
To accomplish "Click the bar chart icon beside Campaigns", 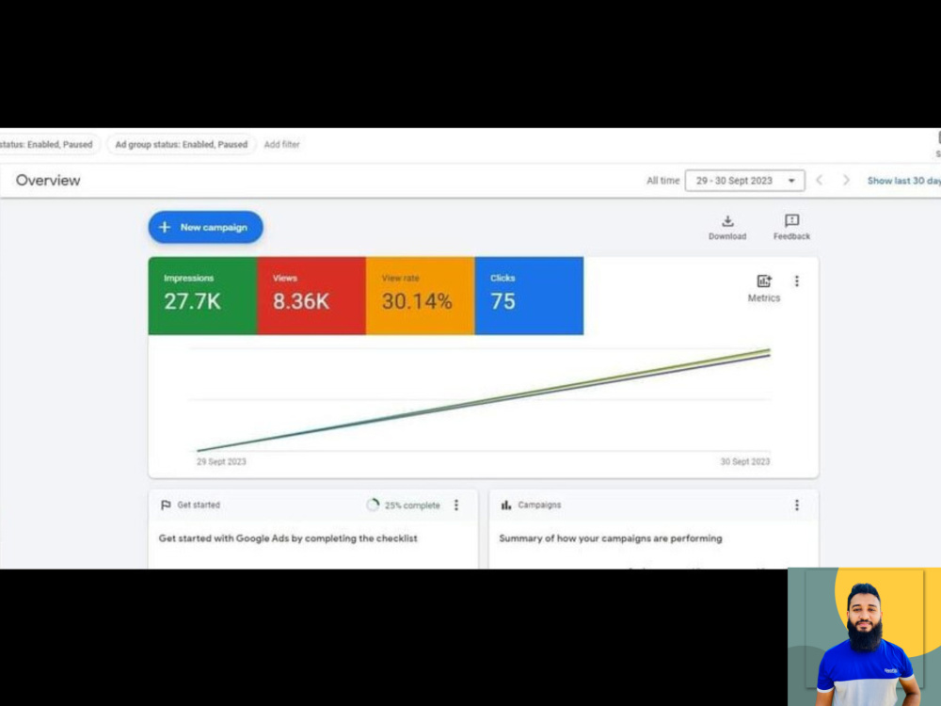I will click(x=506, y=505).
